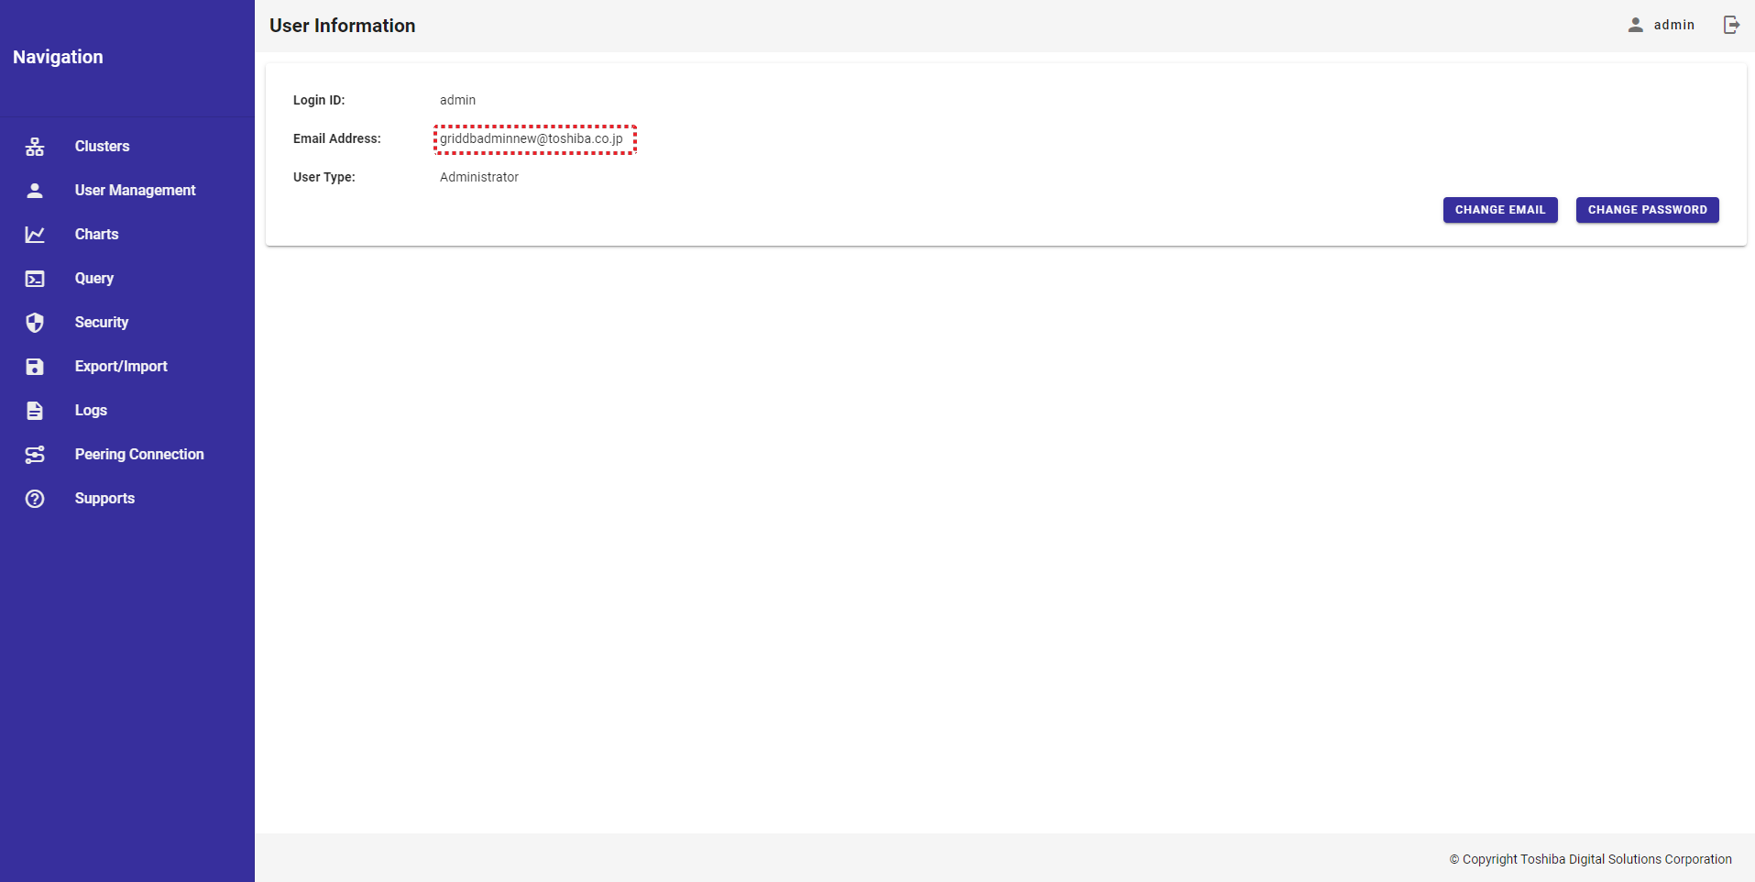Click the Clusters network icon

coord(35,147)
